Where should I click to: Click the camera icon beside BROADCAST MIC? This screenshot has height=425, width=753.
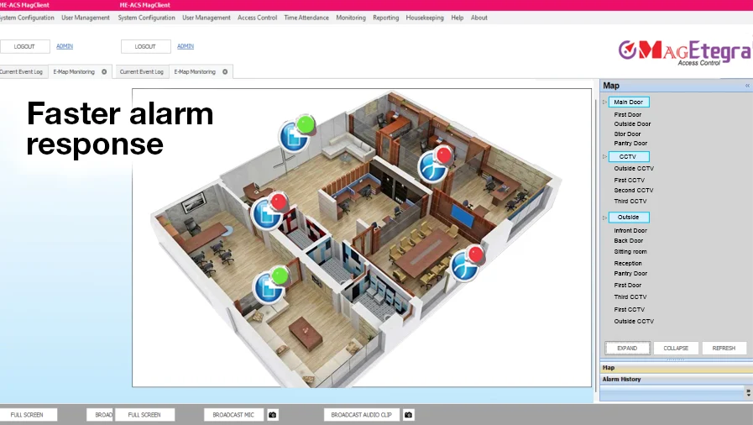pos(272,415)
